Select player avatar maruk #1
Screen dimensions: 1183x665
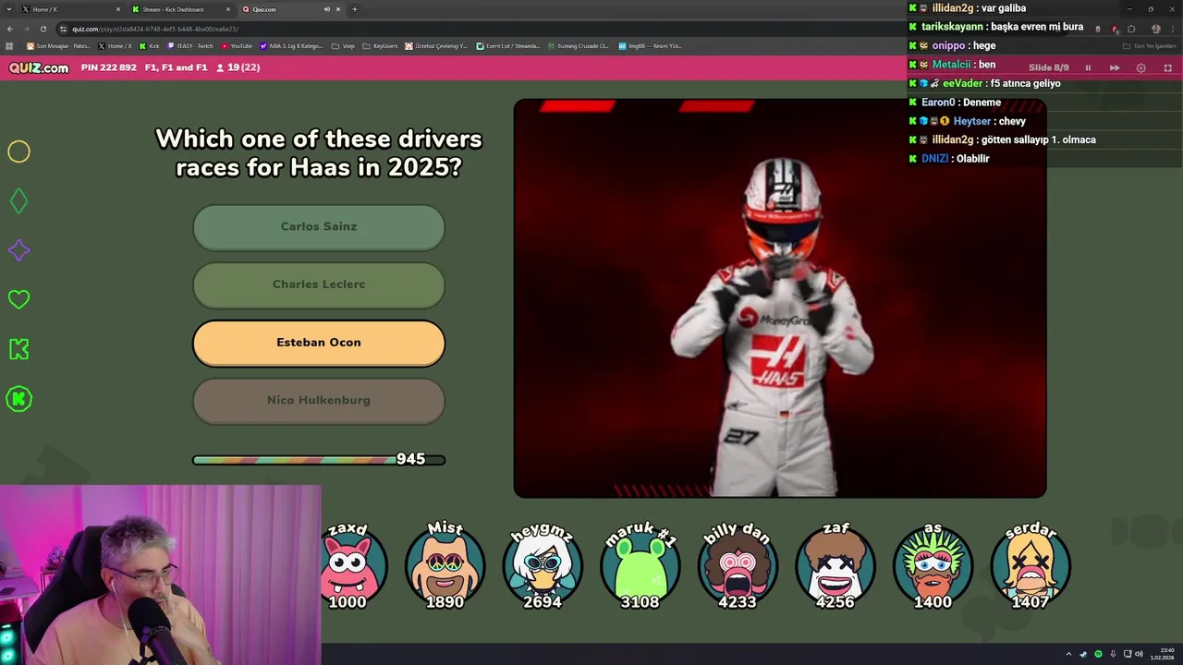tap(640, 565)
